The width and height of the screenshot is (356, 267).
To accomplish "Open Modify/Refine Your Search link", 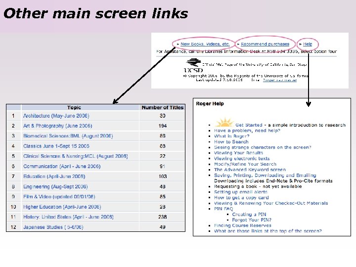I will pyautogui.click(x=245, y=164).
